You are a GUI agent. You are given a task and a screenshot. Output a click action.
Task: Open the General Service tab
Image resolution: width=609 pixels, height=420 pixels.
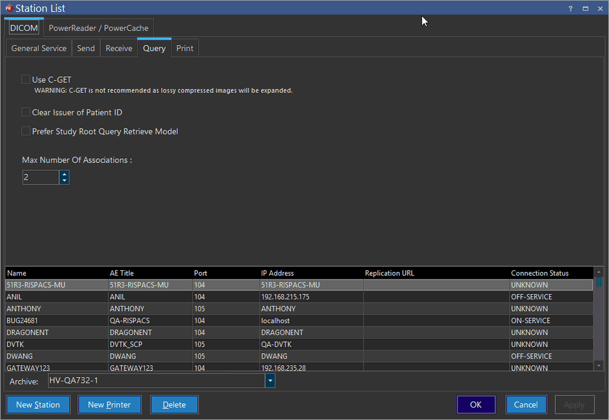39,48
